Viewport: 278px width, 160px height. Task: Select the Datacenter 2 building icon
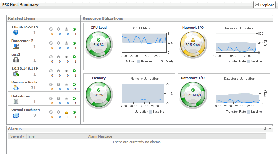pos(16,46)
